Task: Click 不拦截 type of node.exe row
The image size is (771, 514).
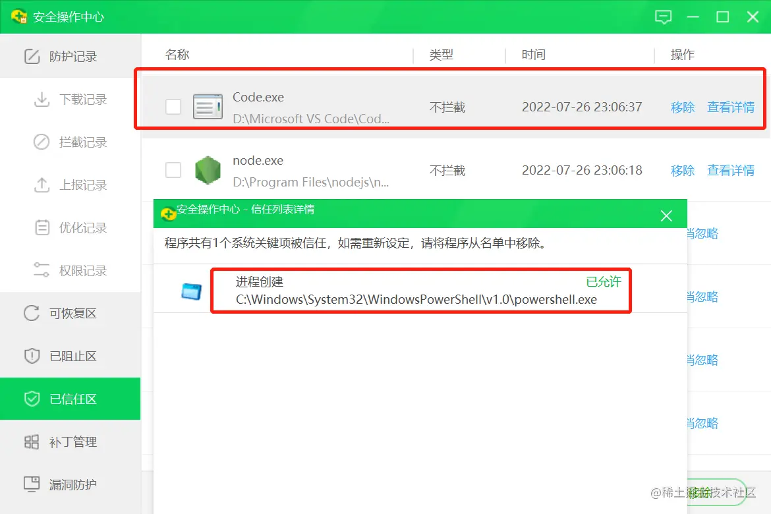Action: coord(447,171)
